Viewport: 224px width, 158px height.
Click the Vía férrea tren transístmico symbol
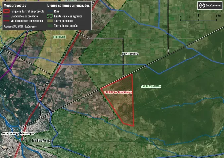[x=6, y=20]
